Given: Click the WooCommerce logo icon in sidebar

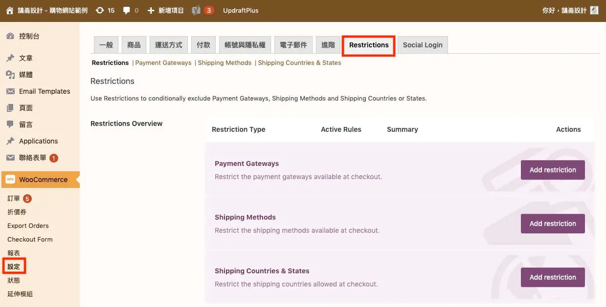Looking at the screenshot, I should 10,180.
